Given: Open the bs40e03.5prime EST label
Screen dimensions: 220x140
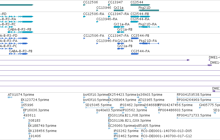Looking at the screenshot, I should coord(109,110).
